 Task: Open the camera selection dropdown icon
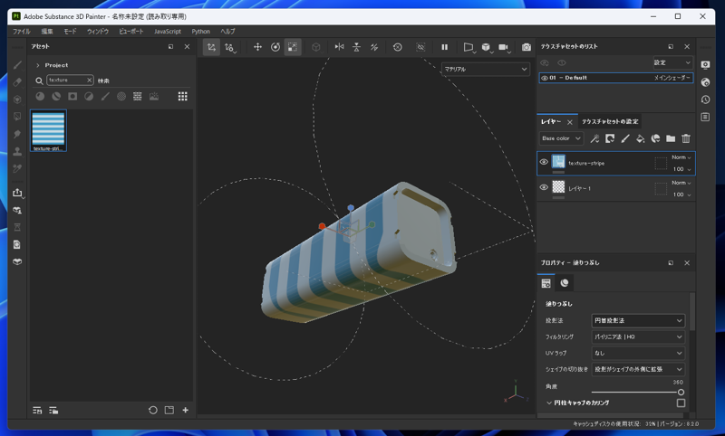[504, 47]
